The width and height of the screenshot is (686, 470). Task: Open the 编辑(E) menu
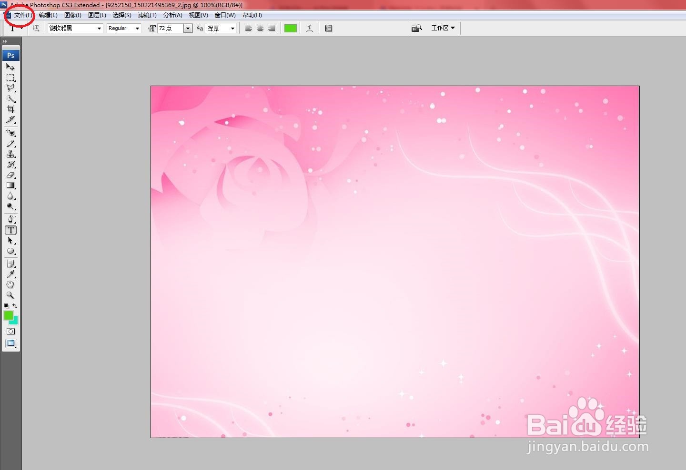click(48, 15)
